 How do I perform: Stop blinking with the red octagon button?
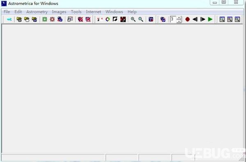(187, 19)
